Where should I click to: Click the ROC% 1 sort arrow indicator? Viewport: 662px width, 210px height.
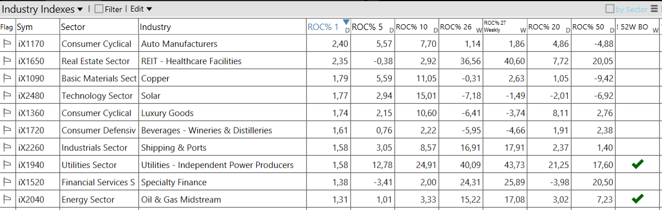point(346,22)
